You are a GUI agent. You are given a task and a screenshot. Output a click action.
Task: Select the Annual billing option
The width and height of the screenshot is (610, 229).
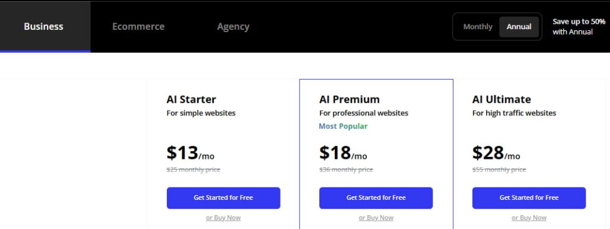519,27
